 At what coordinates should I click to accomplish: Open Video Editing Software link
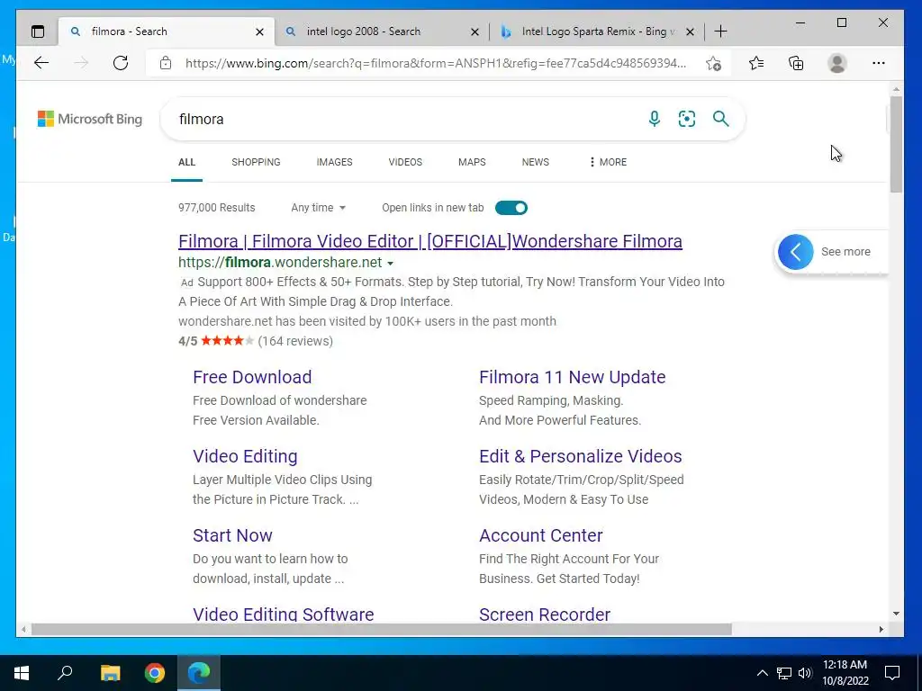coord(284,615)
